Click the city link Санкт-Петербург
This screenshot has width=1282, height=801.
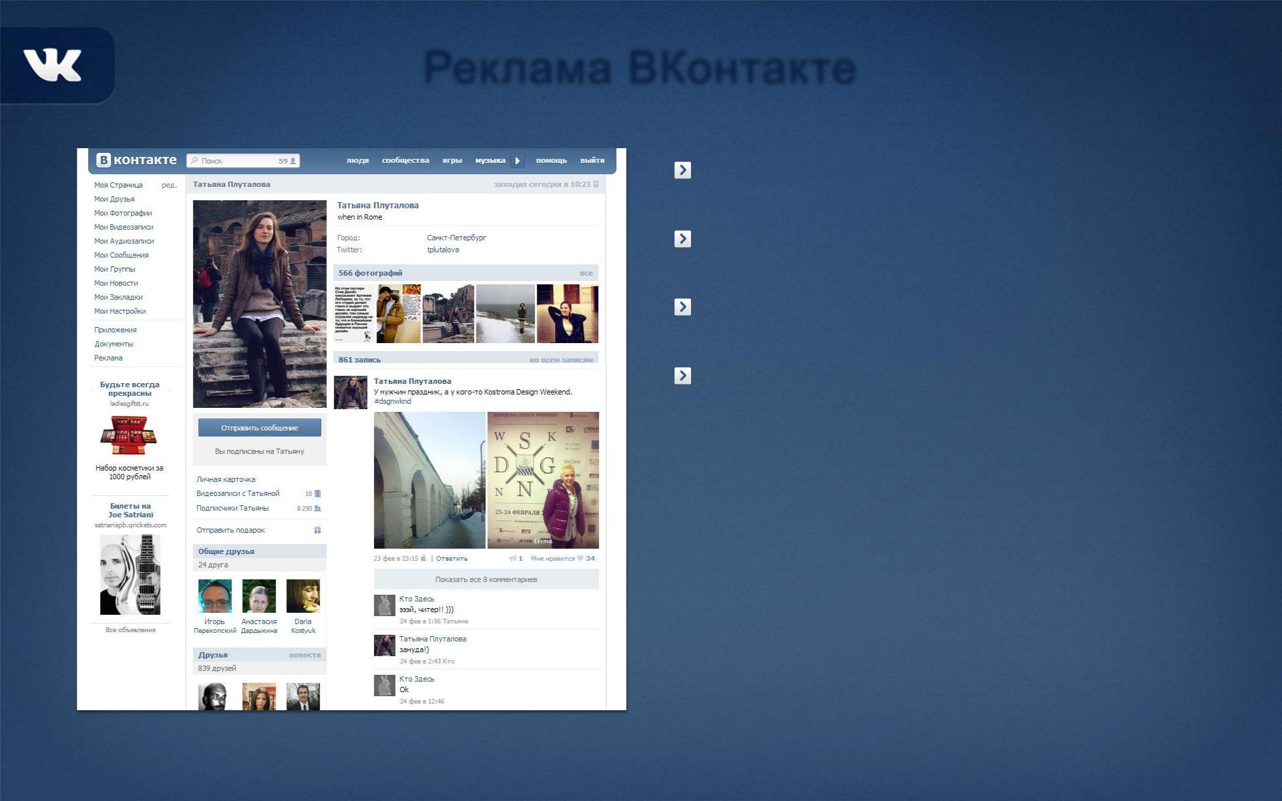point(457,238)
